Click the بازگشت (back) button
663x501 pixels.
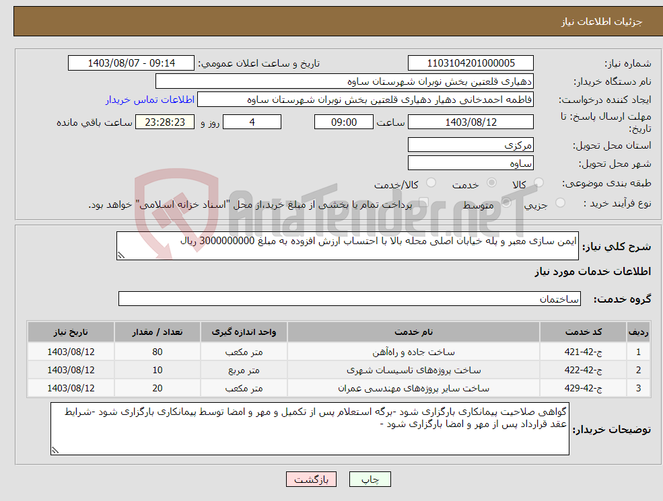tap(311, 479)
